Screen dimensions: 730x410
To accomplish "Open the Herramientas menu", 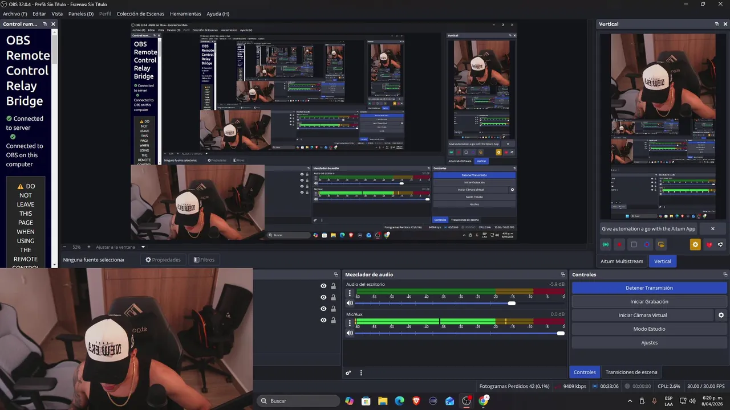I will pyautogui.click(x=185, y=14).
